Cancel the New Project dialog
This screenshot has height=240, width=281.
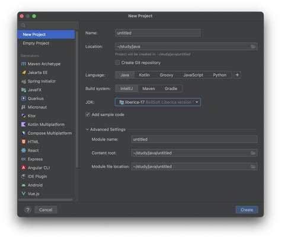(x=46, y=210)
